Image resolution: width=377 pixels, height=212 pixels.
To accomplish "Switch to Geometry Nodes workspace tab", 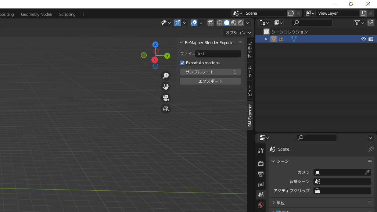I will point(36,14).
